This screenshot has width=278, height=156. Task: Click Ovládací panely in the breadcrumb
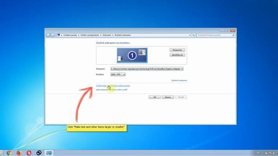[x=70, y=35]
